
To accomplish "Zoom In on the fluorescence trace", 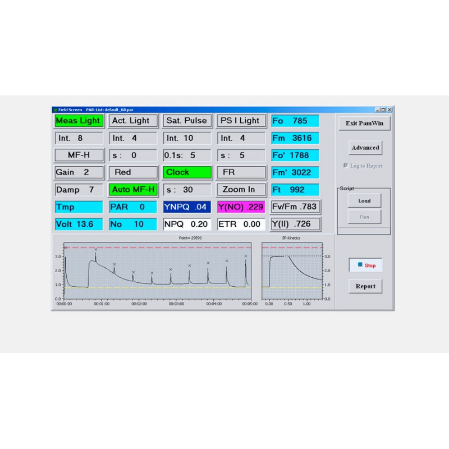I will pyautogui.click(x=241, y=190).
